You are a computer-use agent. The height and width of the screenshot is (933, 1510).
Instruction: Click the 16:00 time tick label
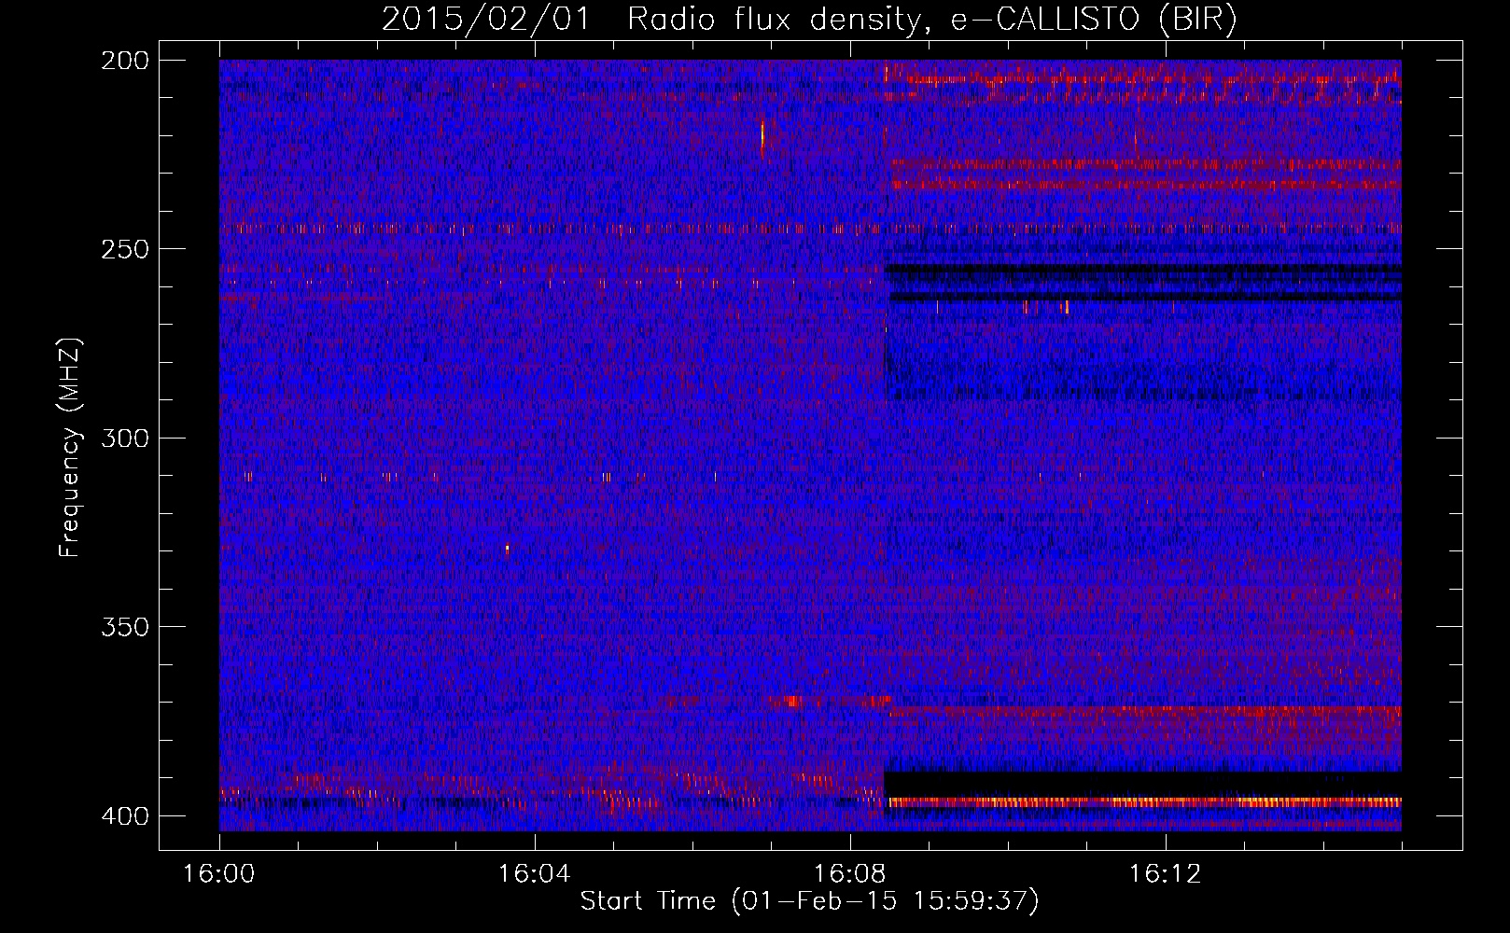219,874
